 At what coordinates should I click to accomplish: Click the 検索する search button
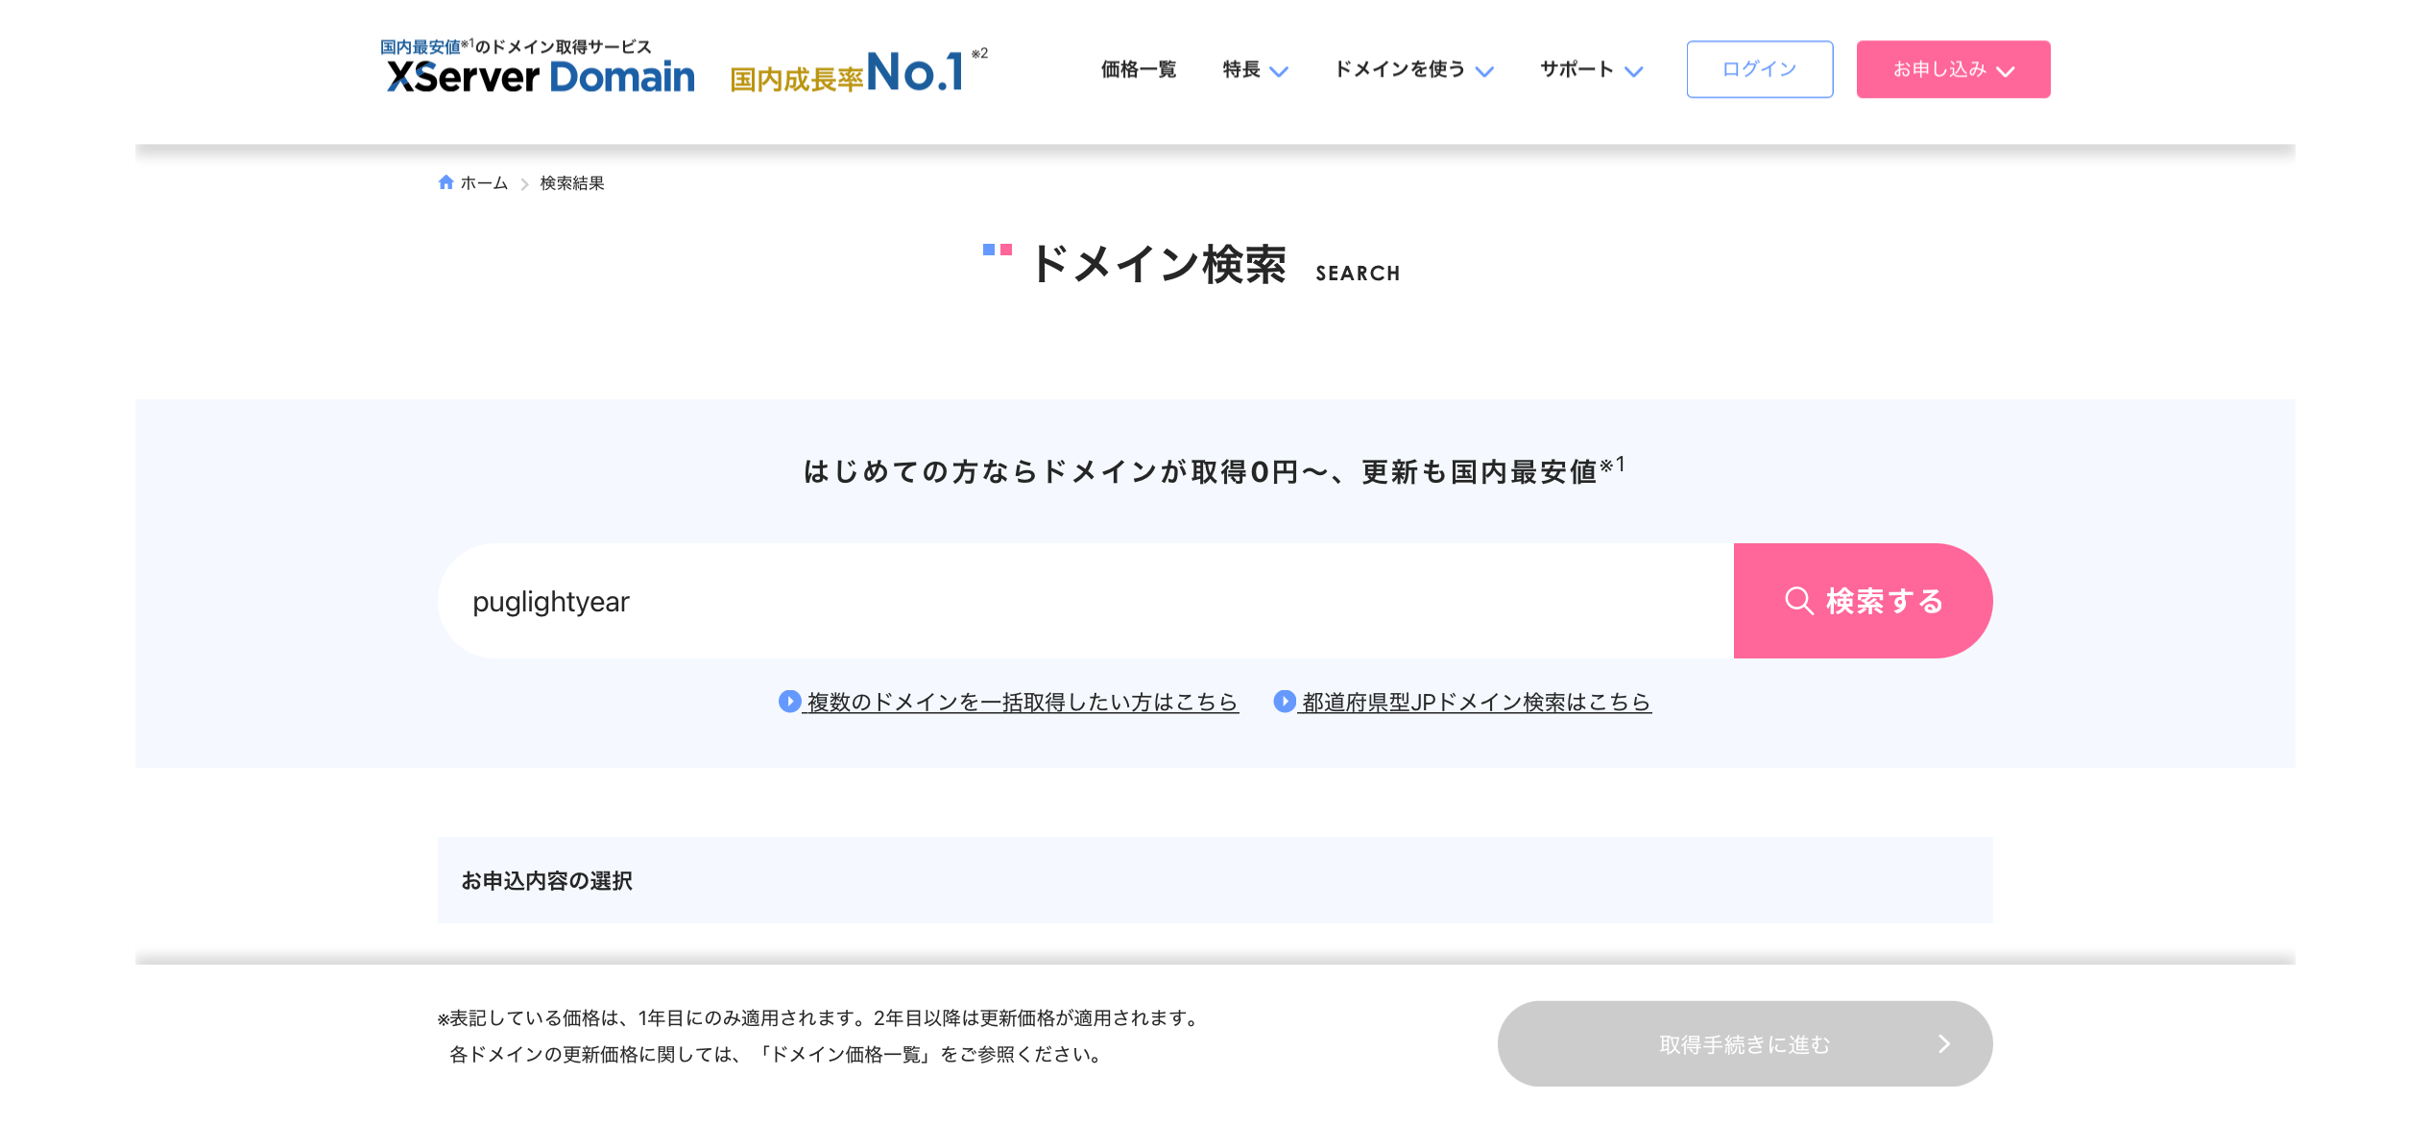(1863, 601)
